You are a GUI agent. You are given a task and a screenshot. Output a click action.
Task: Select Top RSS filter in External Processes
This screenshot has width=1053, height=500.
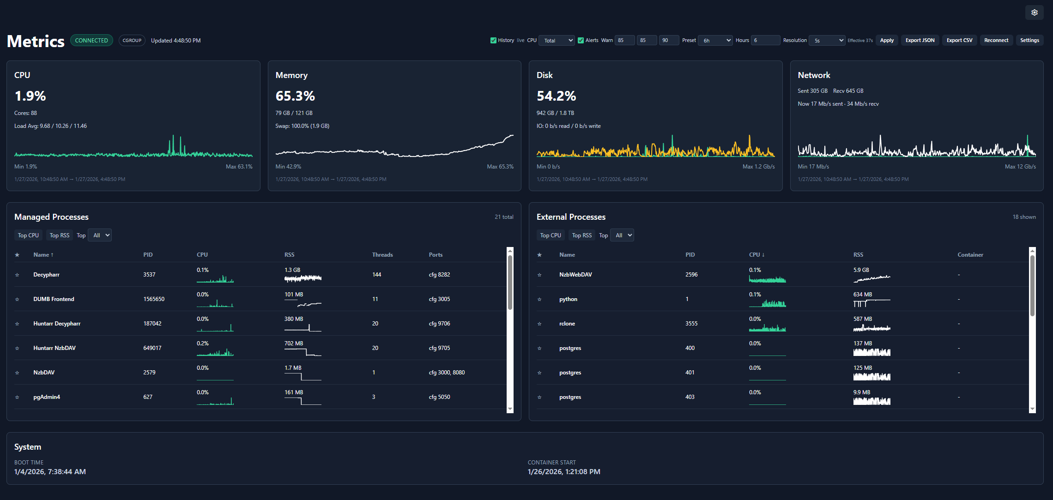point(581,235)
